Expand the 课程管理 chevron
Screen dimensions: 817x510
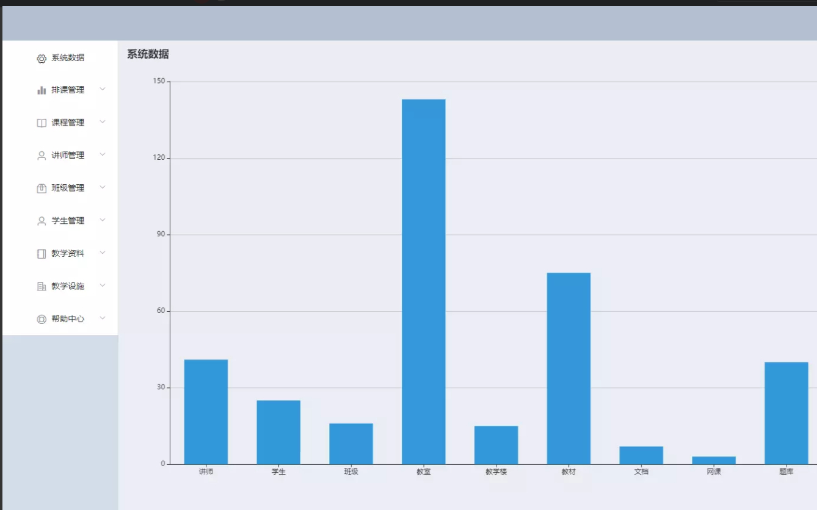103,122
